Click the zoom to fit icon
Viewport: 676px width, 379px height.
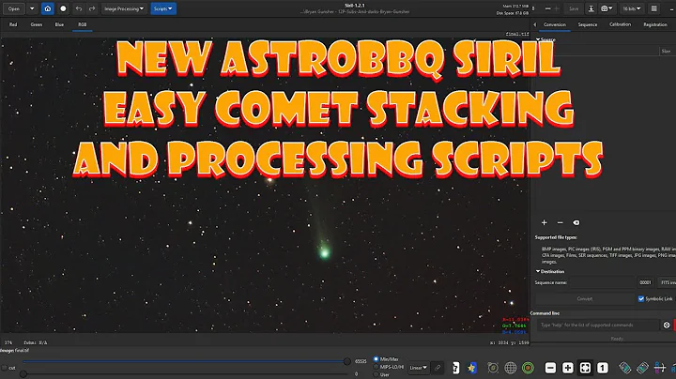pyautogui.click(x=585, y=368)
